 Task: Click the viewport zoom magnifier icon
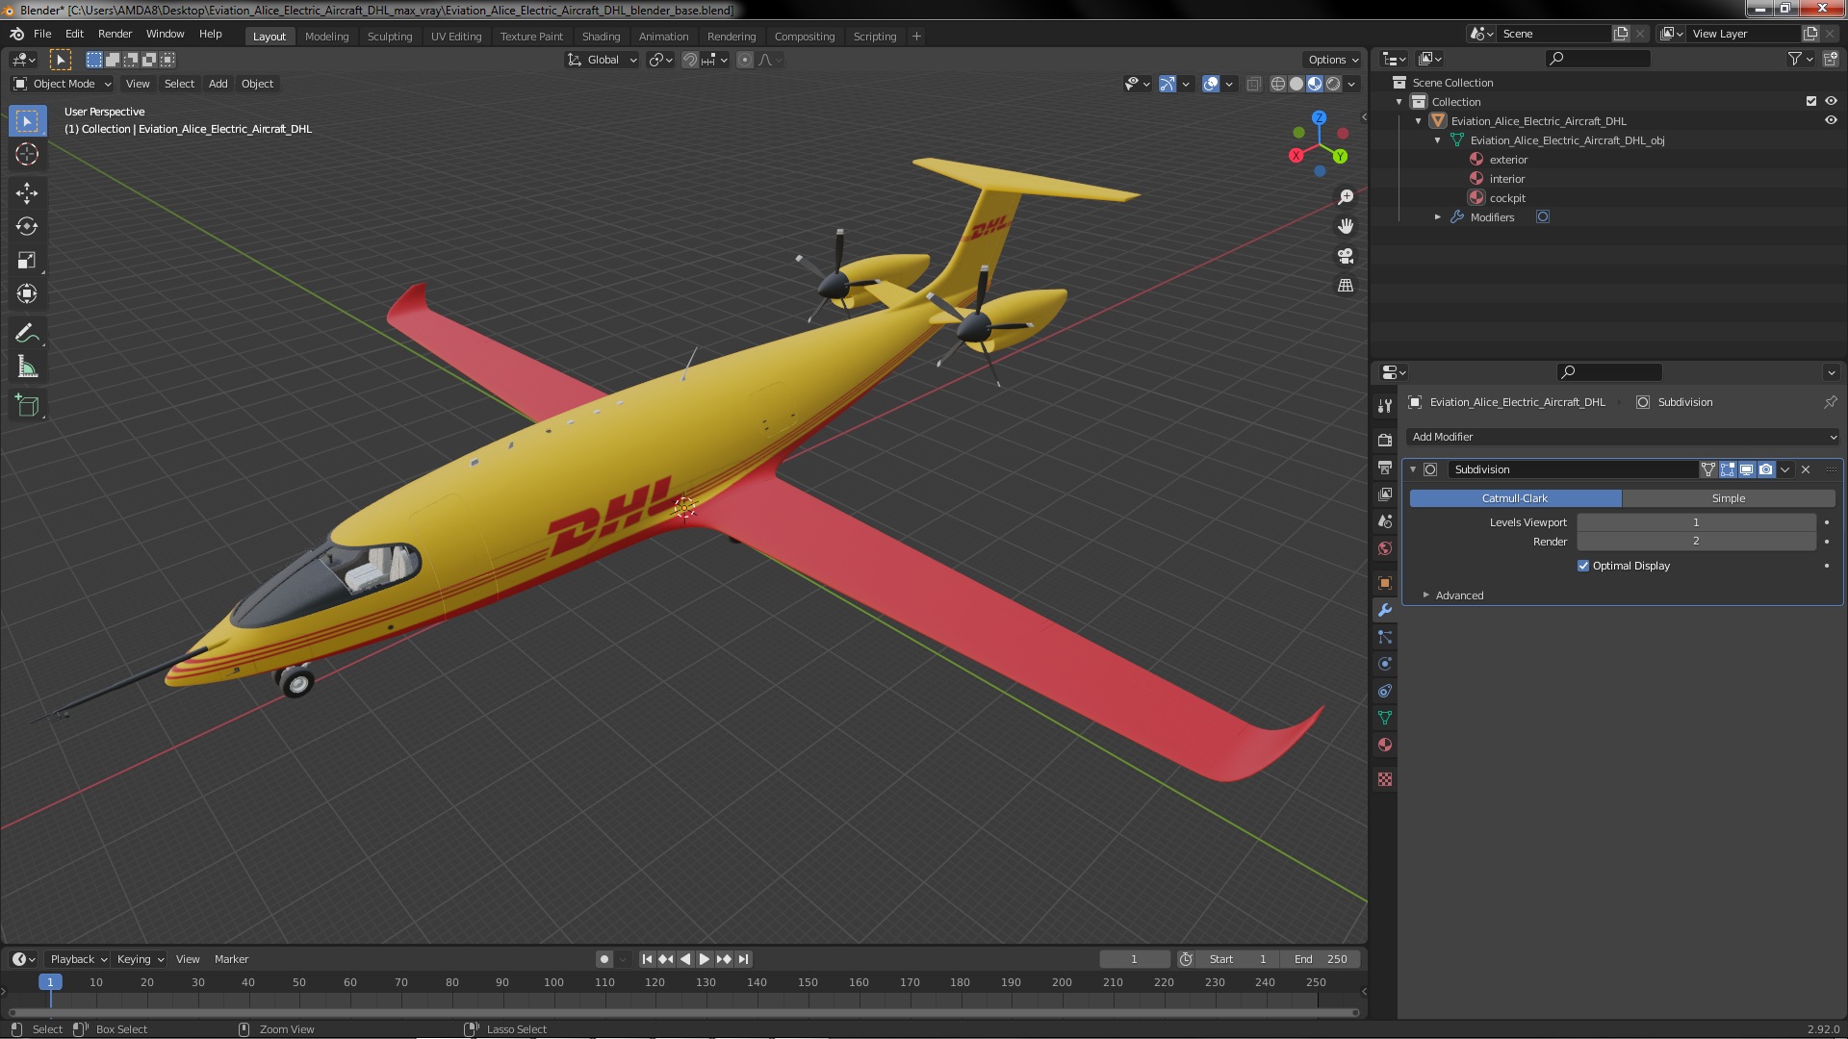[x=1346, y=197]
